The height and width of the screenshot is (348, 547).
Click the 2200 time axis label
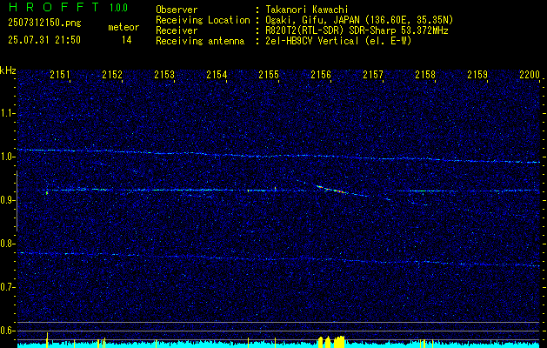(x=530, y=75)
